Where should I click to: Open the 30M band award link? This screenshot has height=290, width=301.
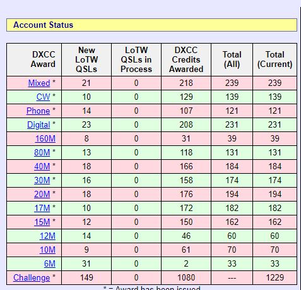(x=42, y=180)
